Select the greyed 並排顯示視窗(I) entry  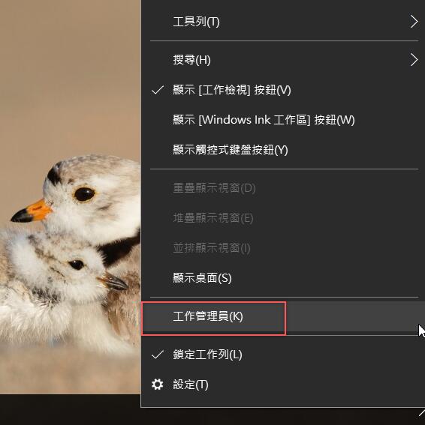click(282, 248)
